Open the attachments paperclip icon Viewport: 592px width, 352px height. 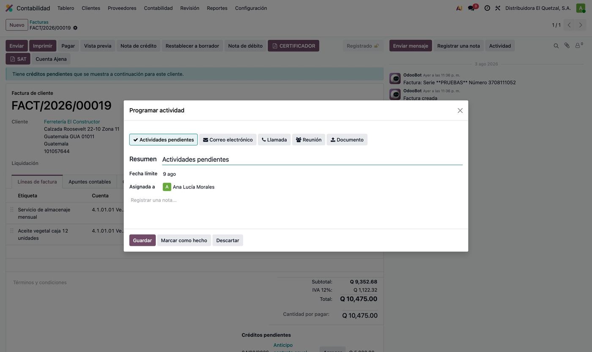pos(567,46)
